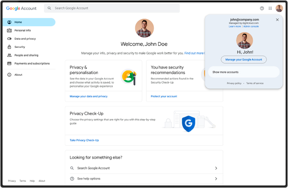The height and width of the screenshot is (188, 288).
Task: Click the Privacy & personalisation illustration icon
Action: pyautogui.click(x=129, y=77)
